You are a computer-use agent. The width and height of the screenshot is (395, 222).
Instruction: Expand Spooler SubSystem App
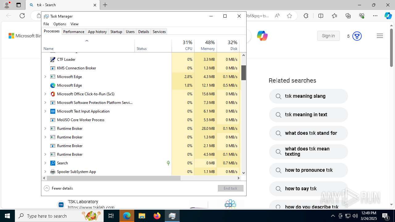click(x=45, y=171)
